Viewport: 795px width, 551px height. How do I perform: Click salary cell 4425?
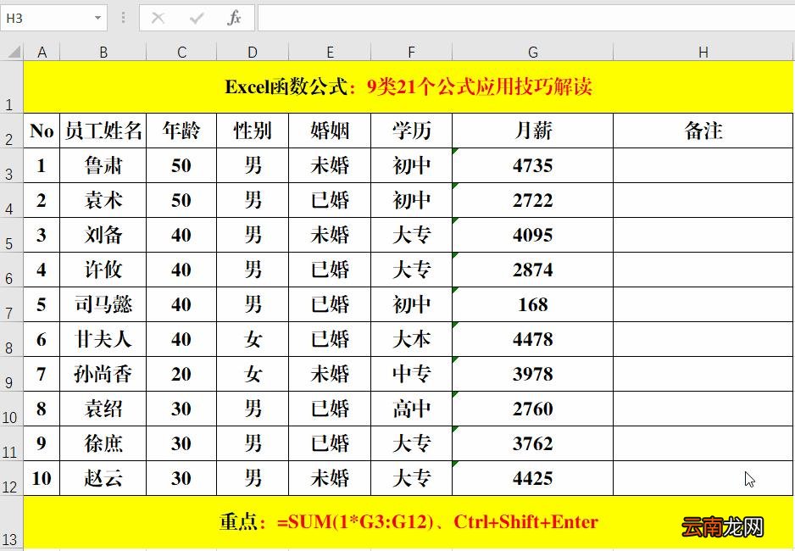tap(533, 478)
